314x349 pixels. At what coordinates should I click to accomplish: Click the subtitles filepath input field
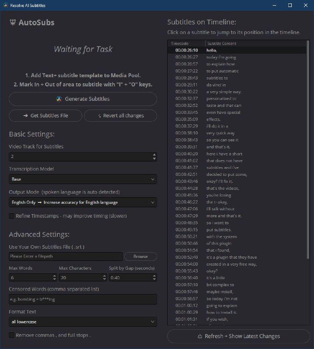[x=65, y=257]
